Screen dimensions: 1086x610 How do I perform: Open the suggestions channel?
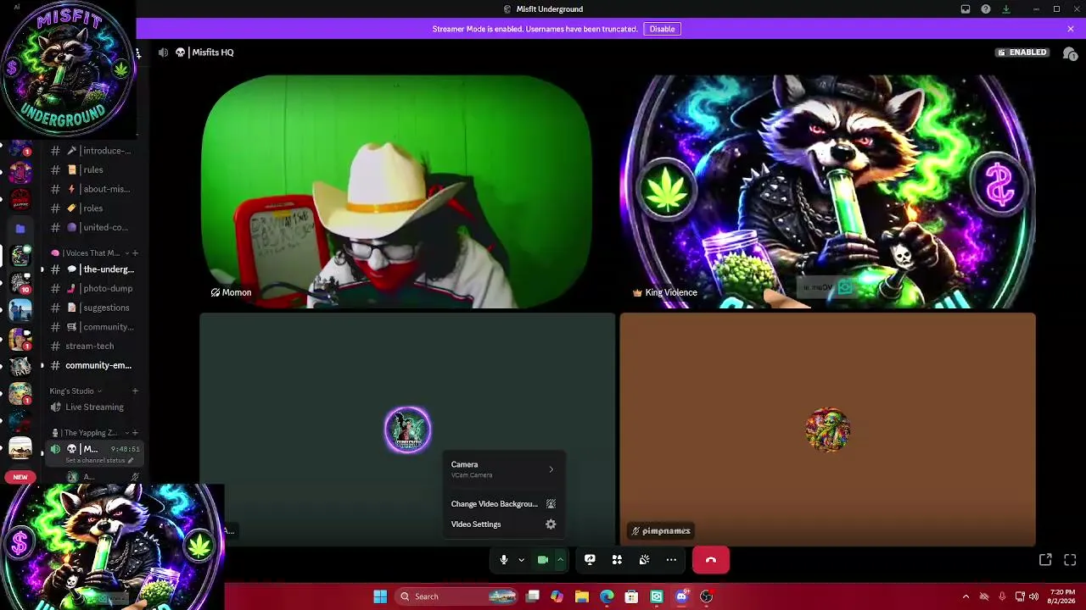coord(95,308)
